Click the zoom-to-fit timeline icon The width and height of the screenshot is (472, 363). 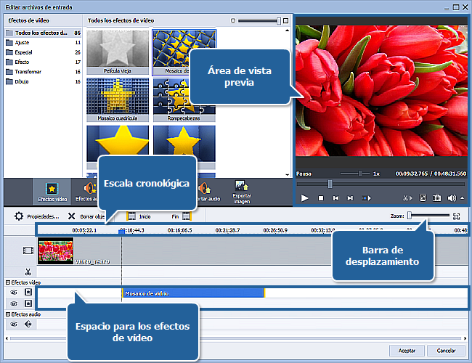456,216
